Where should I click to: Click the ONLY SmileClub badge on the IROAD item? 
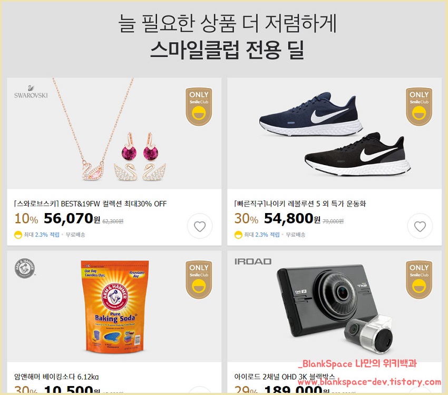click(x=419, y=280)
